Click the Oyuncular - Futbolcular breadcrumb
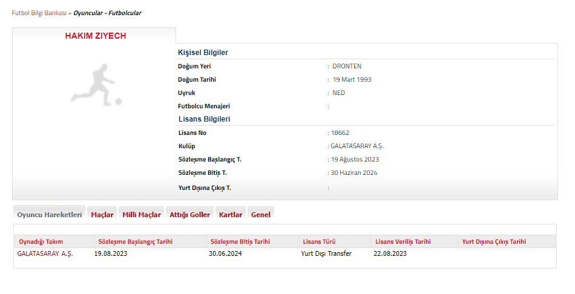Viewport: 575px width, 294px height. point(107,13)
